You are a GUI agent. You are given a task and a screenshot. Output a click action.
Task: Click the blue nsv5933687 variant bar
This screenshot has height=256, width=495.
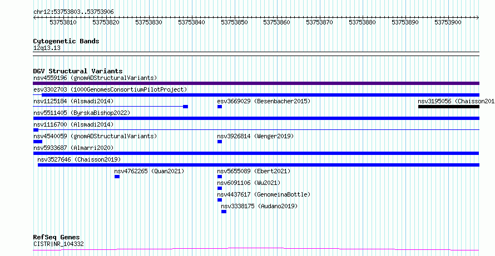(256, 153)
